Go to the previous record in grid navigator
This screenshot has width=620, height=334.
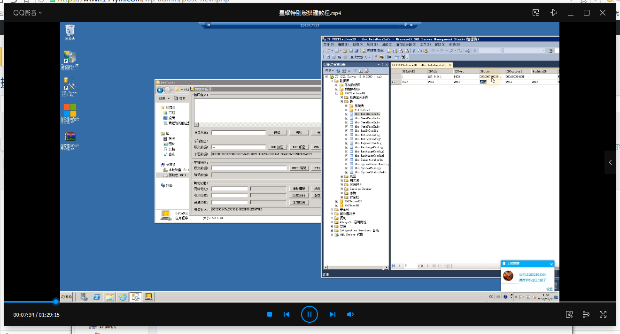click(x=400, y=266)
